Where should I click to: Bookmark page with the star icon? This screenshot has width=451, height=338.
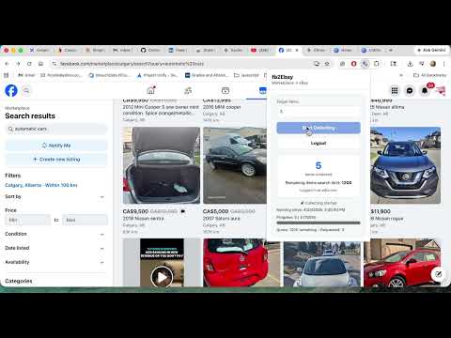pyautogui.click(x=327, y=64)
